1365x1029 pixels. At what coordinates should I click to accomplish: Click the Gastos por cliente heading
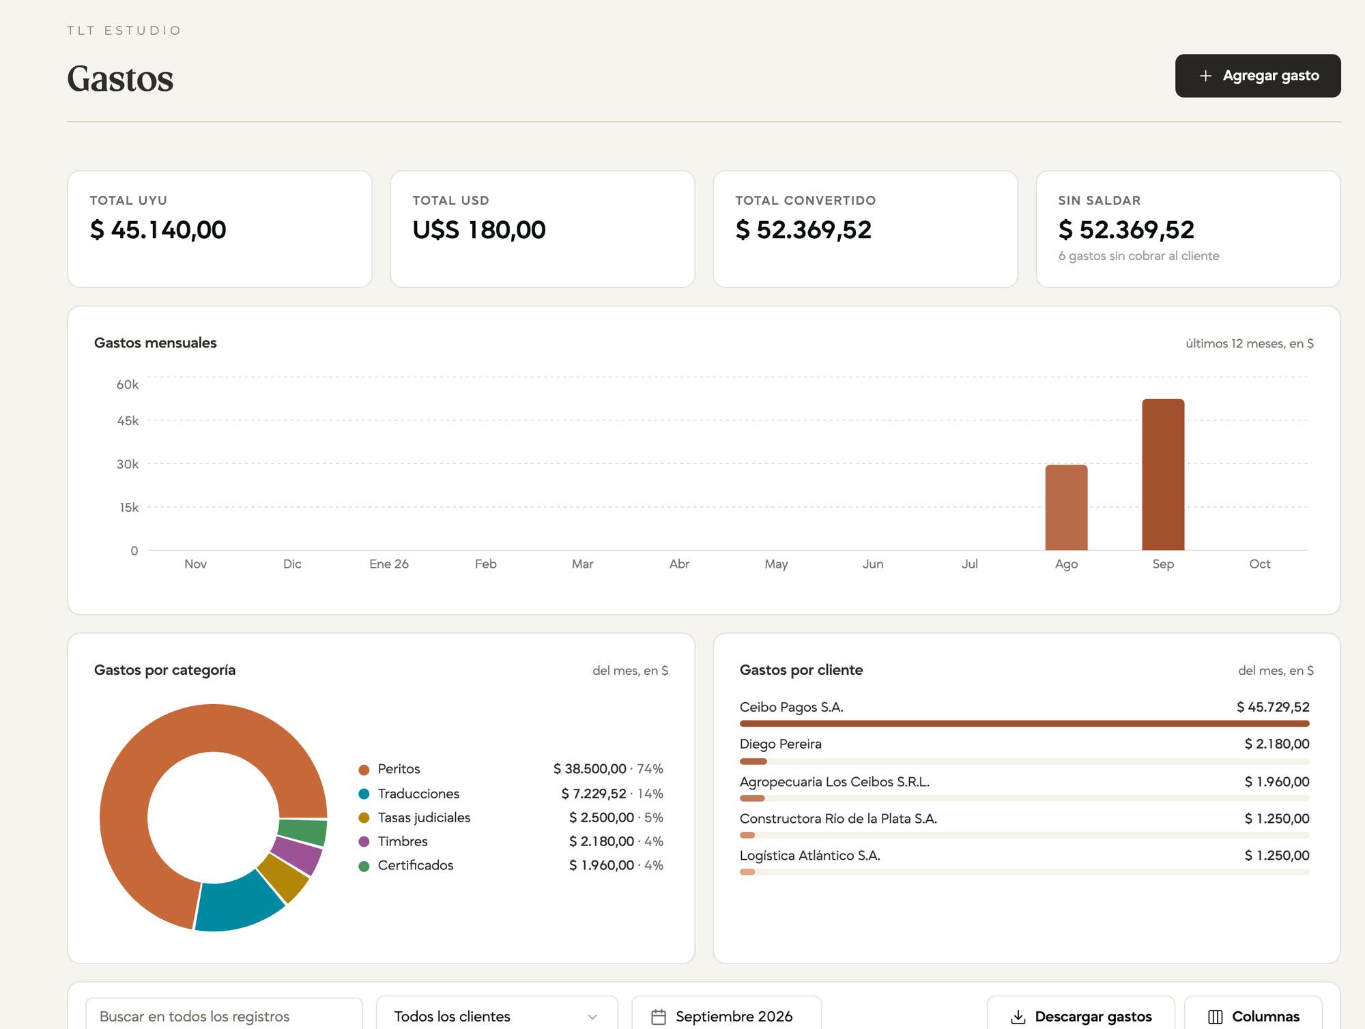801,670
